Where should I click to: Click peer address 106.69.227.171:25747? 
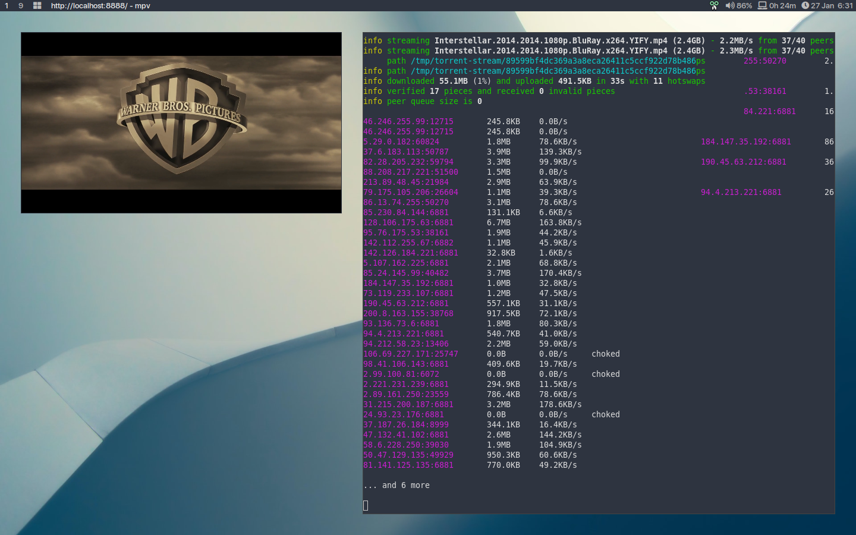411,354
